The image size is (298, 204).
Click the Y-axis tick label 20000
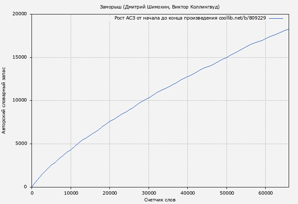tap(20, 14)
